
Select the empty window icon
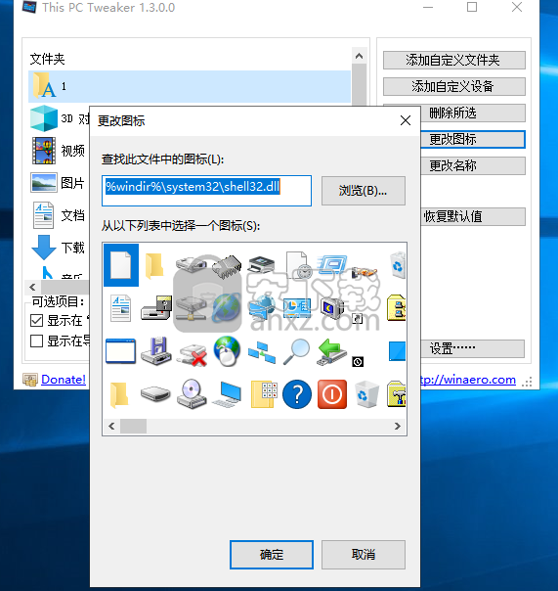coord(121,351)
